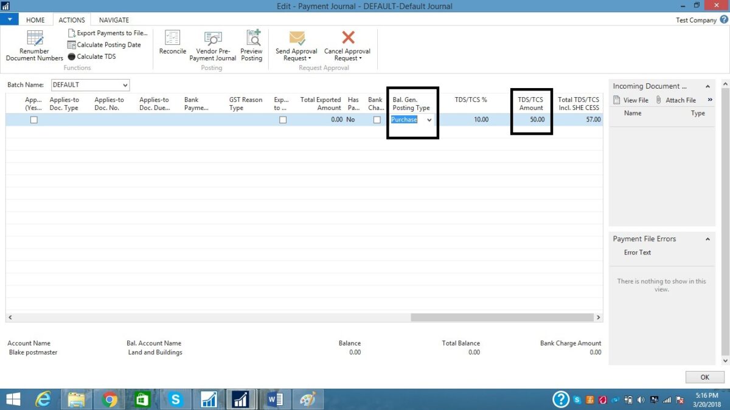The image size is (730, 410).
Task: Click vertical scrollbar down arrow
Action: coord(725,361)
